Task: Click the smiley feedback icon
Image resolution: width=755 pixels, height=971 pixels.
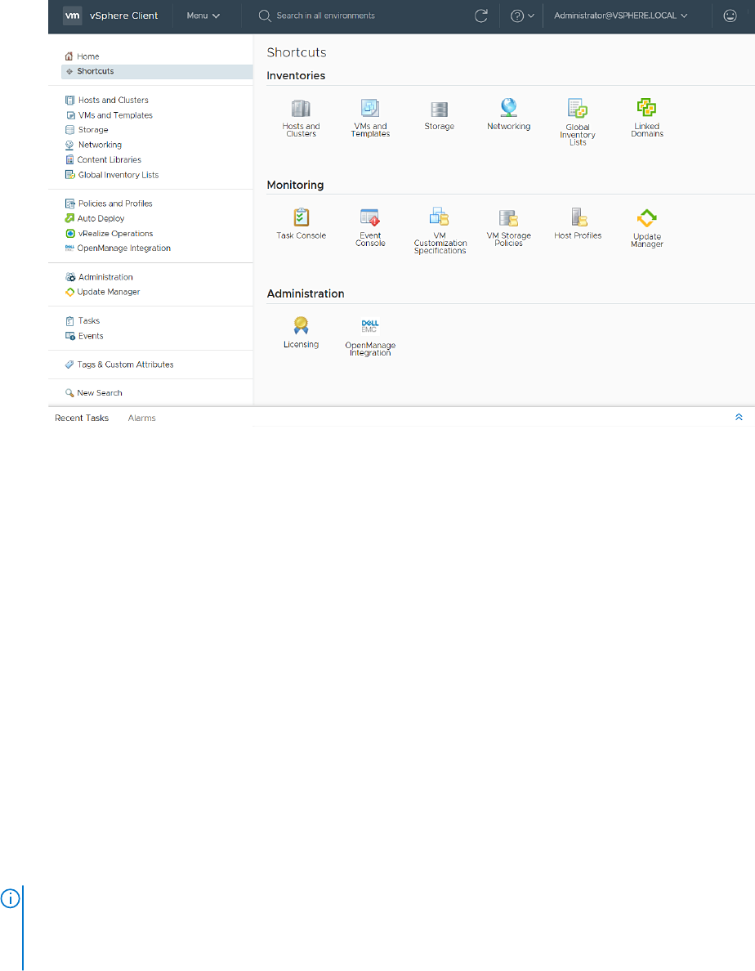Action: 730,16
